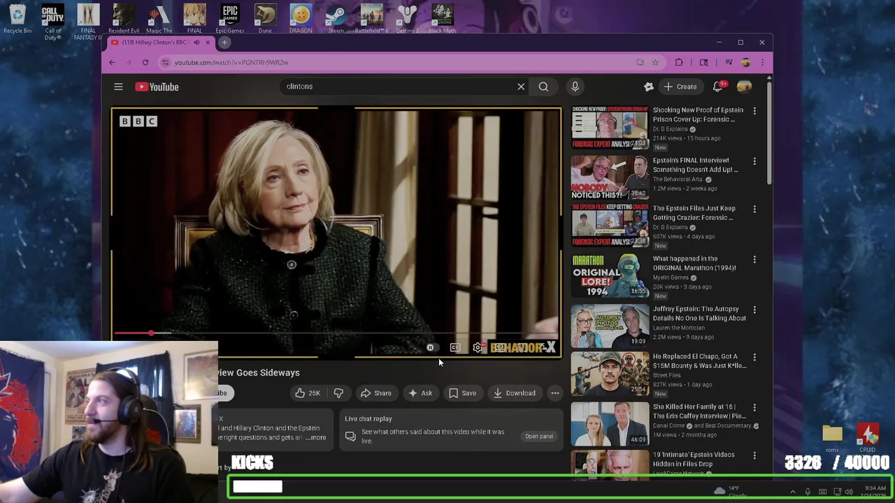Open the YouTube account avatar menu

pos(744,87)
